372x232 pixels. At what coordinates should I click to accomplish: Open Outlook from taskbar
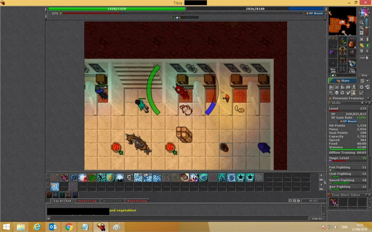click(x=53, y=227)
